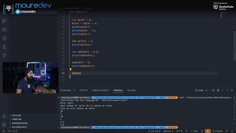Open the activity bar icon below Testing
This screenshot has height=133, width=236.
pyautogui.click(x=4, y=55)
